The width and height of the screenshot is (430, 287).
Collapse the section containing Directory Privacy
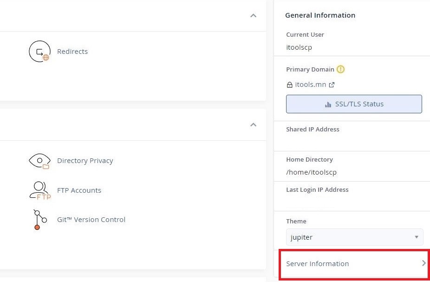(254, 125)
